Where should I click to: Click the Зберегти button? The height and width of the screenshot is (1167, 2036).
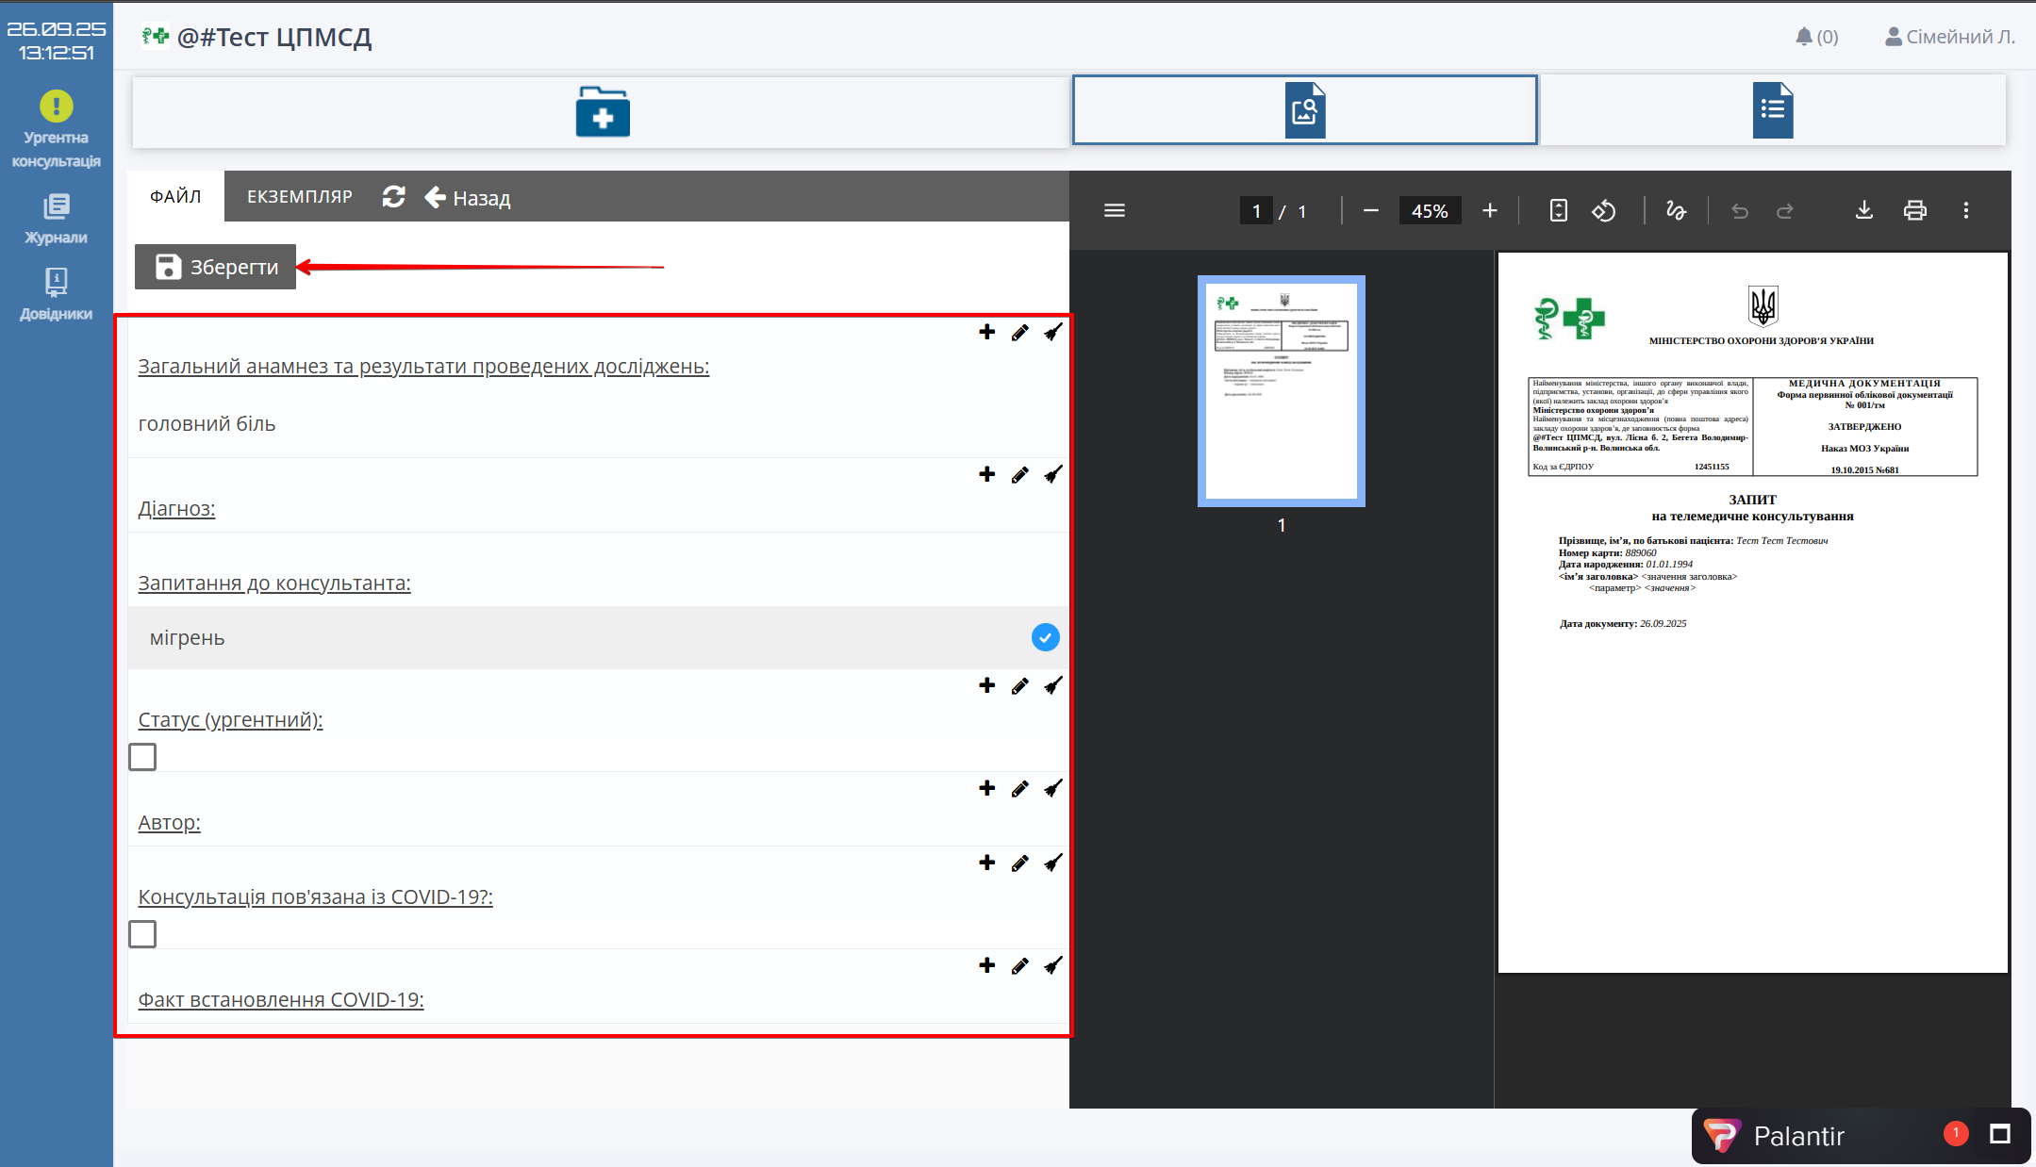click(x=216, y=267)
